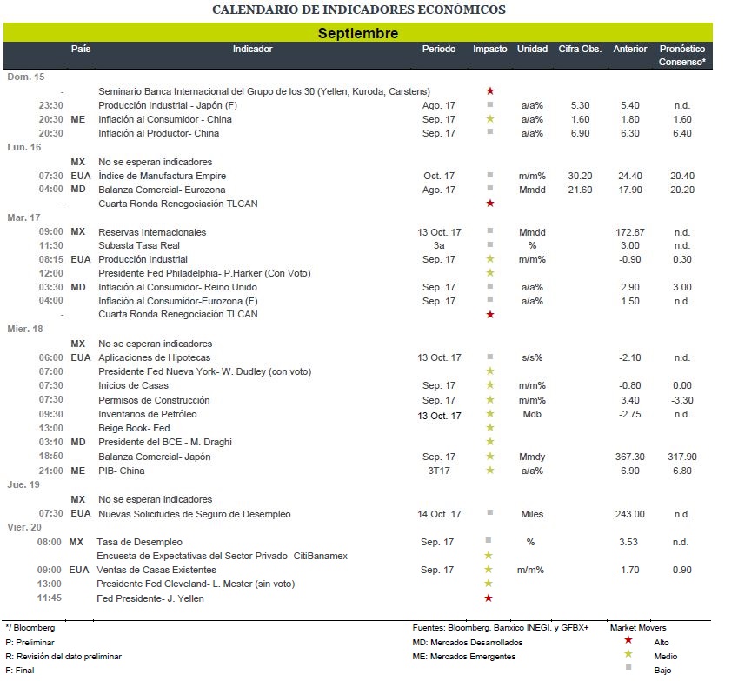Click 'F: Final' footnote text
Screen dimensions: 738x681
pos(20,670)
